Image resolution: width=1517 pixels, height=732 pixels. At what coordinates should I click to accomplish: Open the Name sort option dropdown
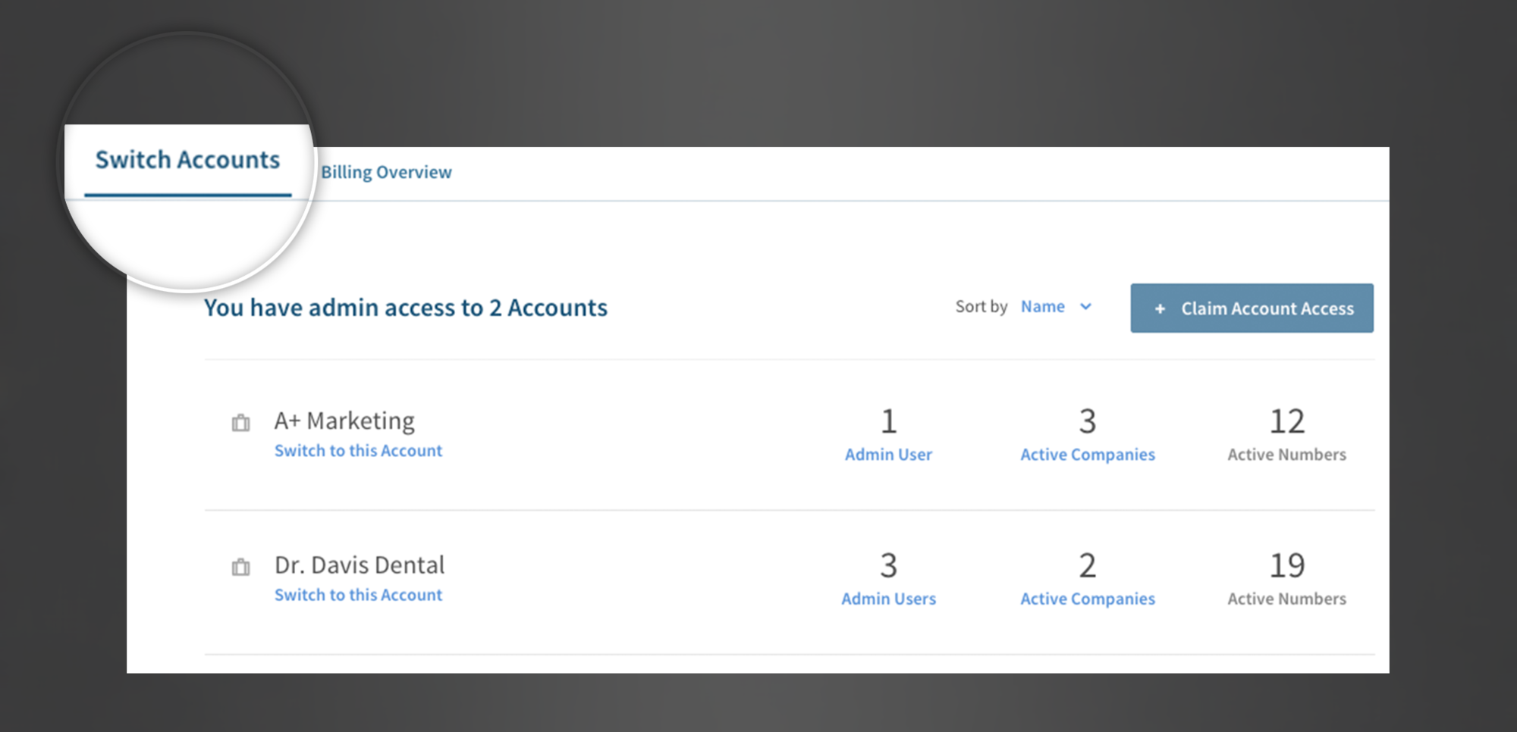tap(1043, 307)
